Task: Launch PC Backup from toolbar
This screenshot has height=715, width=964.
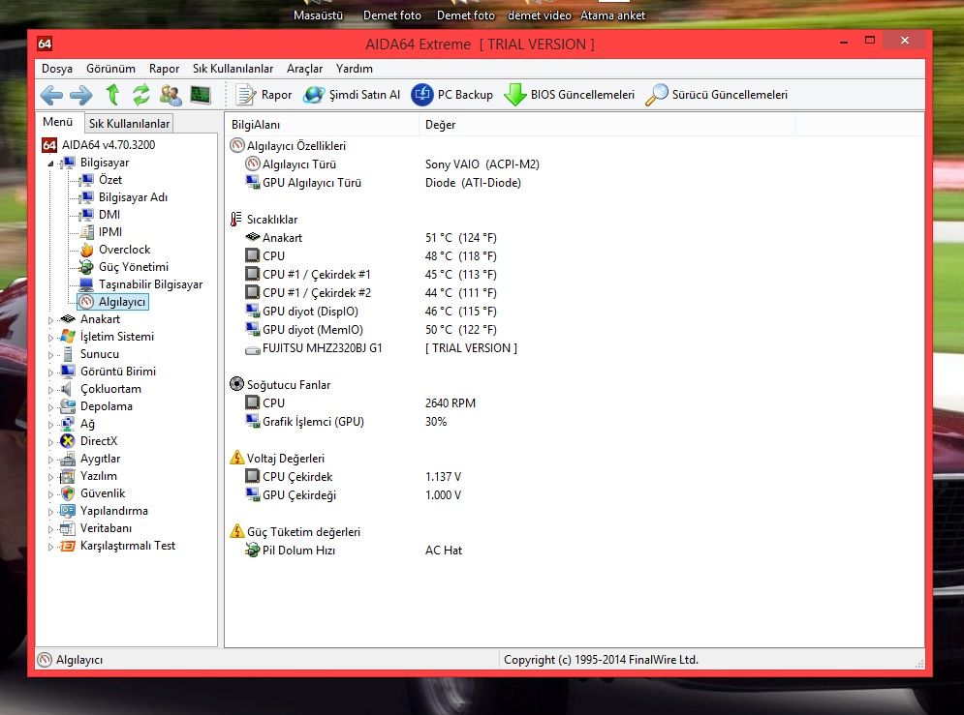Action: tap(451, 95)
